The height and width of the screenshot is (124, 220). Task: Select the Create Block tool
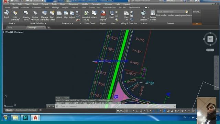pyautogui.click(x=26, y=15)
